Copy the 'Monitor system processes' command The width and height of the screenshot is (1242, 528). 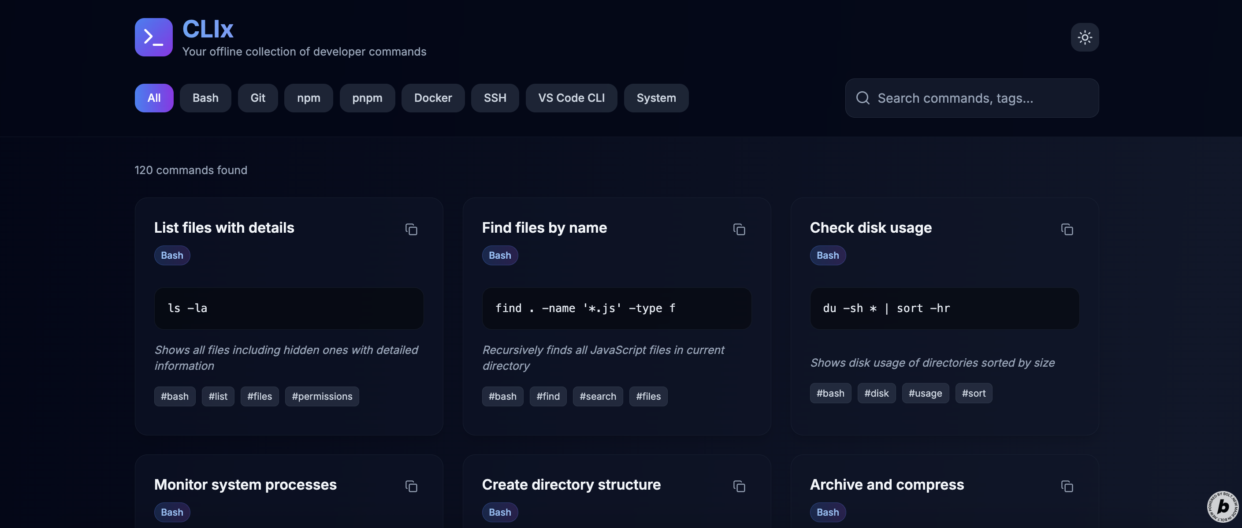(411, 486)
